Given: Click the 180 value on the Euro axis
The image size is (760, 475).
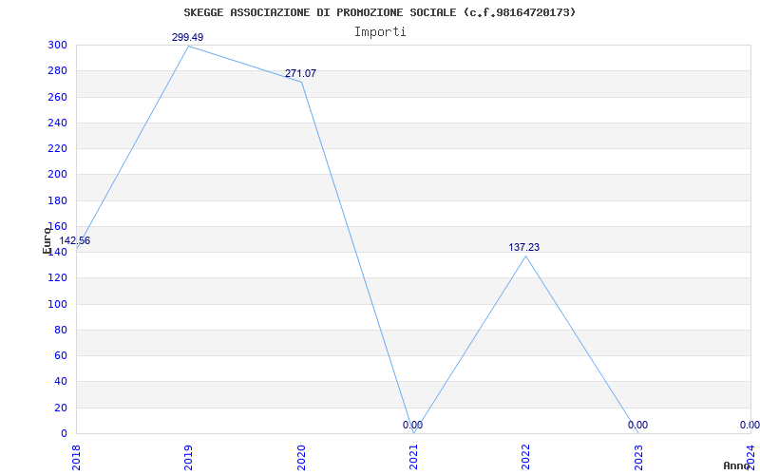Looking at the screenshot, I should 57,200.
